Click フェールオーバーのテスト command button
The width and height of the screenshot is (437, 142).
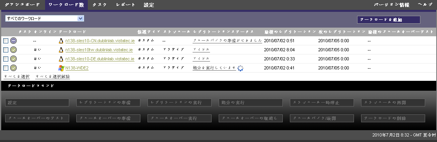click(x=37, y=118)
